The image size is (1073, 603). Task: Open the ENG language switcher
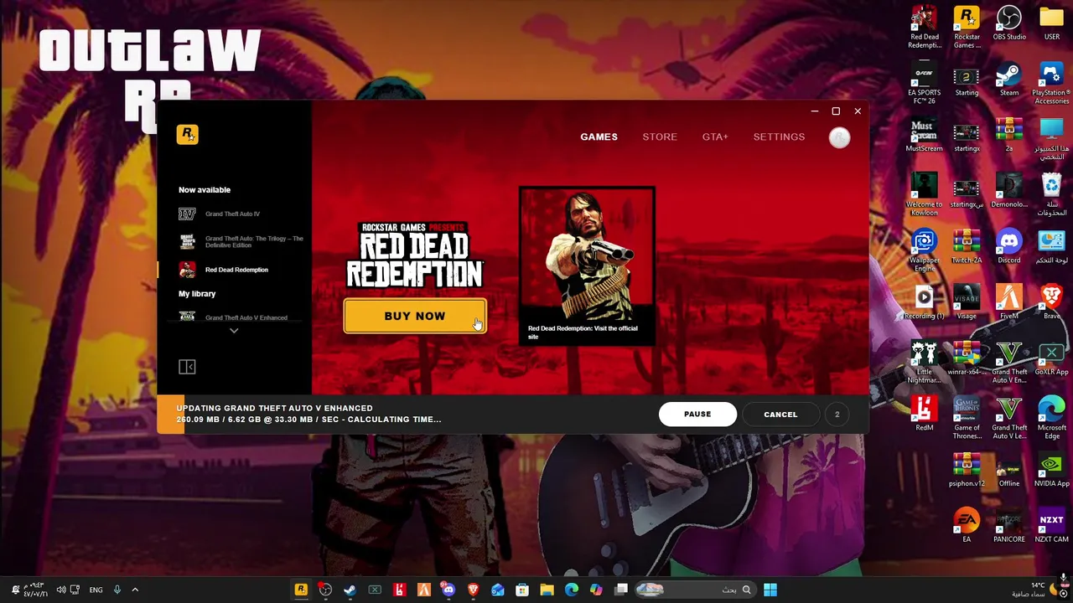pyautogui.click(x=96, y=590)
